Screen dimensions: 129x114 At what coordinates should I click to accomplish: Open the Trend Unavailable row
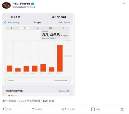pos(37,80)
